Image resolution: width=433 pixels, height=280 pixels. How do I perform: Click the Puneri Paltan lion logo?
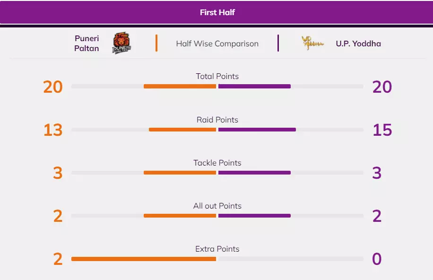[x=121, y=43]
